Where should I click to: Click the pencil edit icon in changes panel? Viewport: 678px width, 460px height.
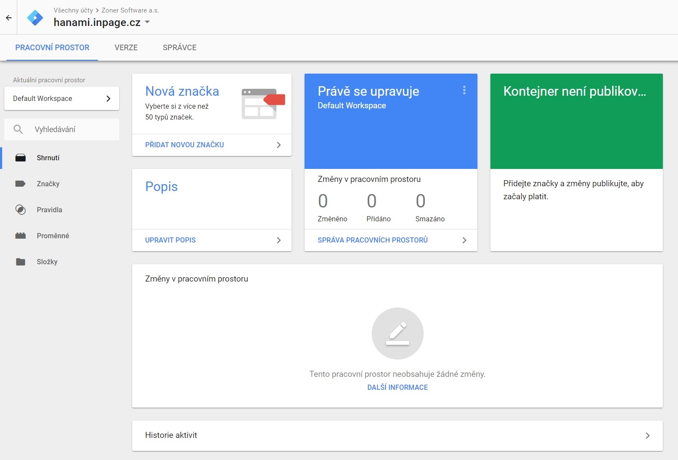(398, 334)
